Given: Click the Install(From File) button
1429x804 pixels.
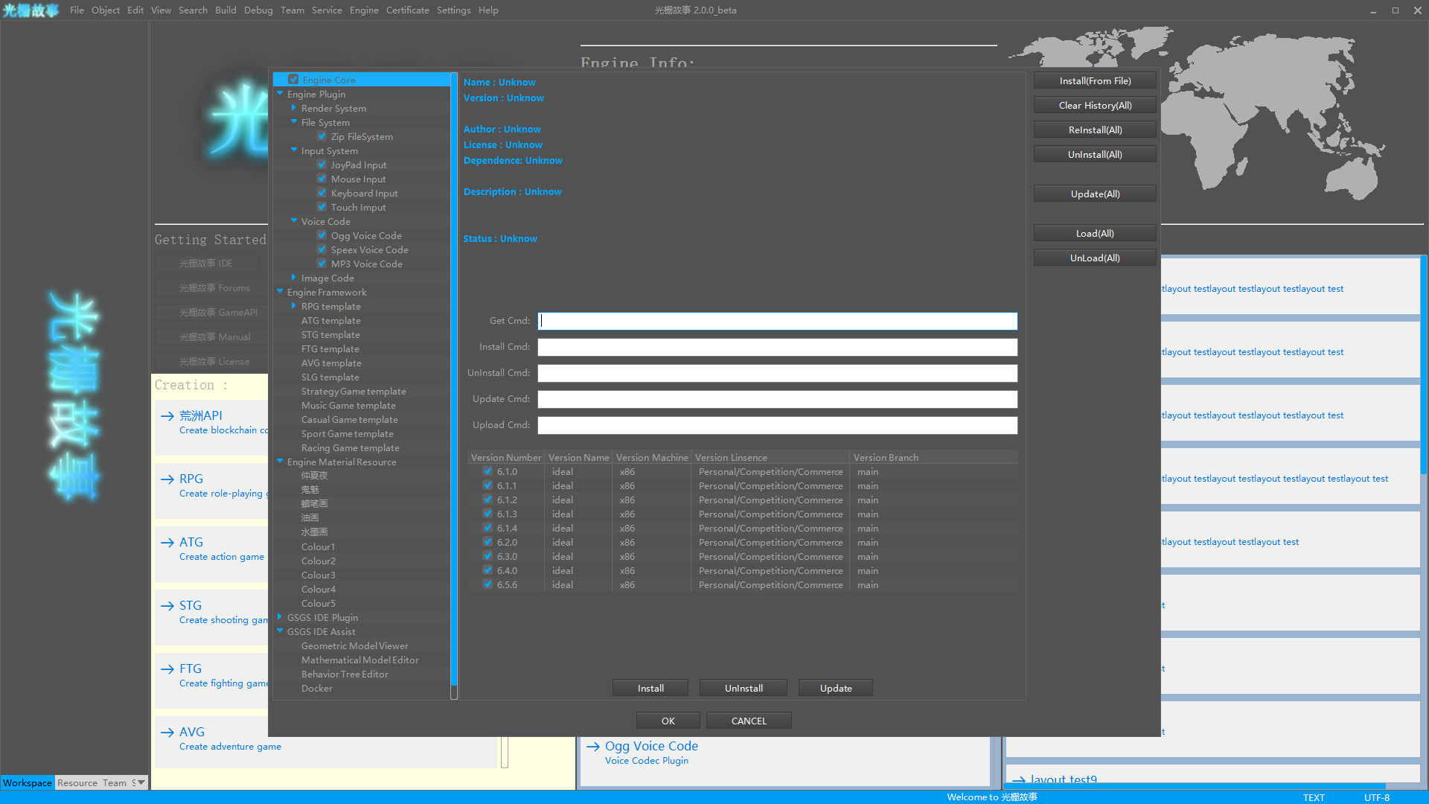Looking at the screenshot, I should 1095,80.
